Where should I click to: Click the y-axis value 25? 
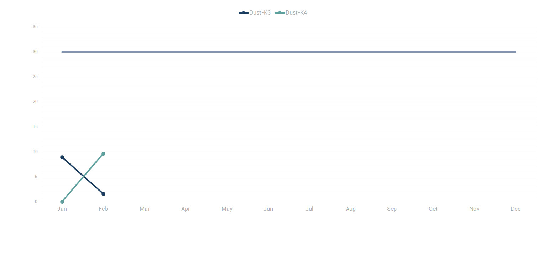35,77
